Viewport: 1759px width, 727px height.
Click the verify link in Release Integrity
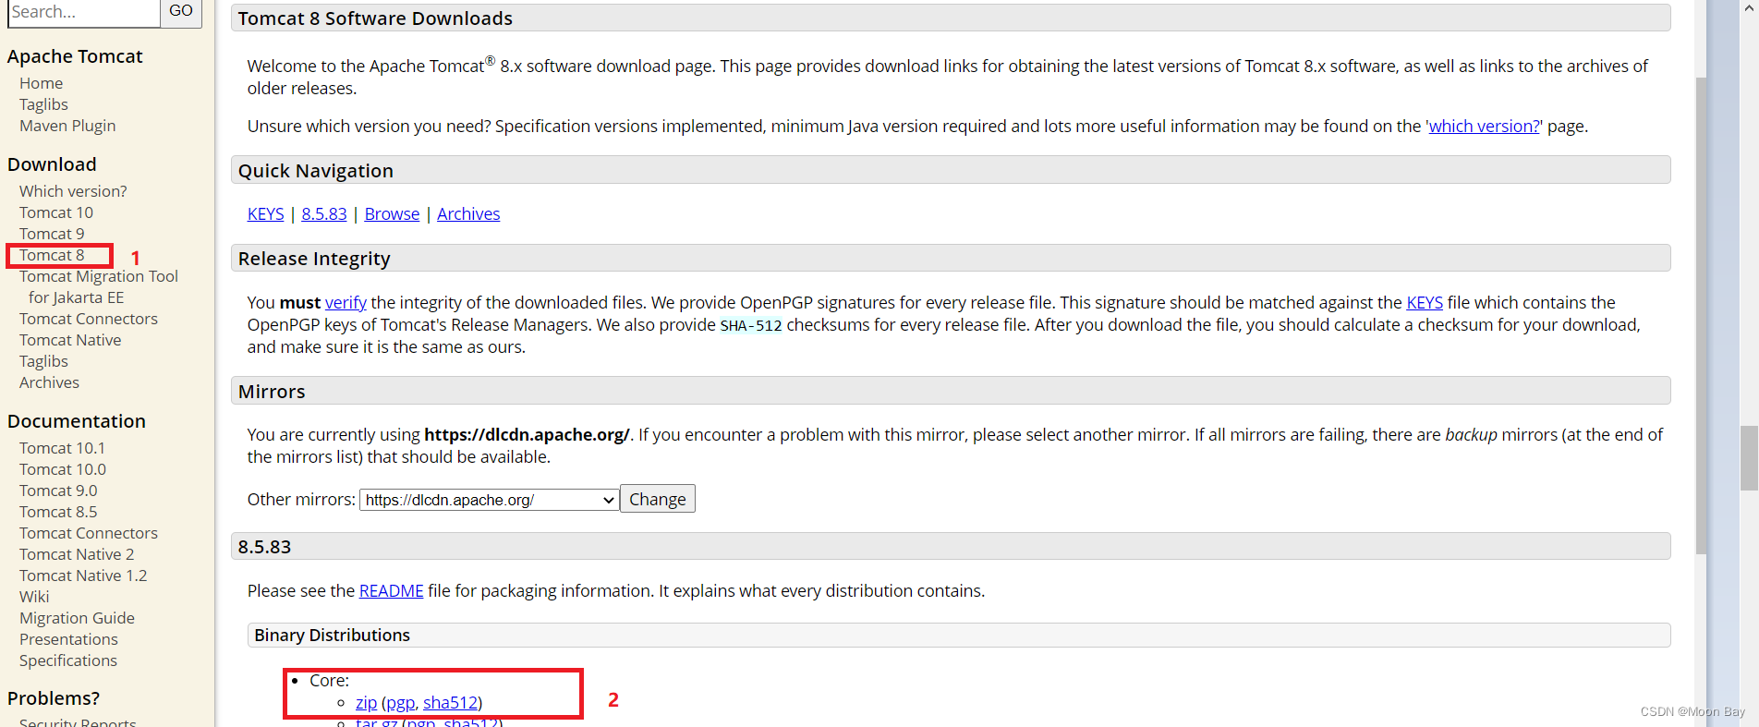click(346, 303)
